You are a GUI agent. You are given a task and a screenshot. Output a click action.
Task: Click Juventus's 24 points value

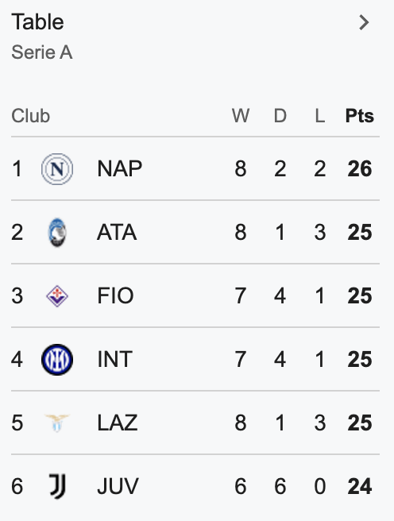[360, 486]
